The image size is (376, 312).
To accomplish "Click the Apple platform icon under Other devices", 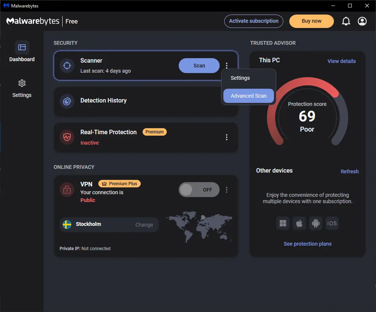I will (299, 223).
